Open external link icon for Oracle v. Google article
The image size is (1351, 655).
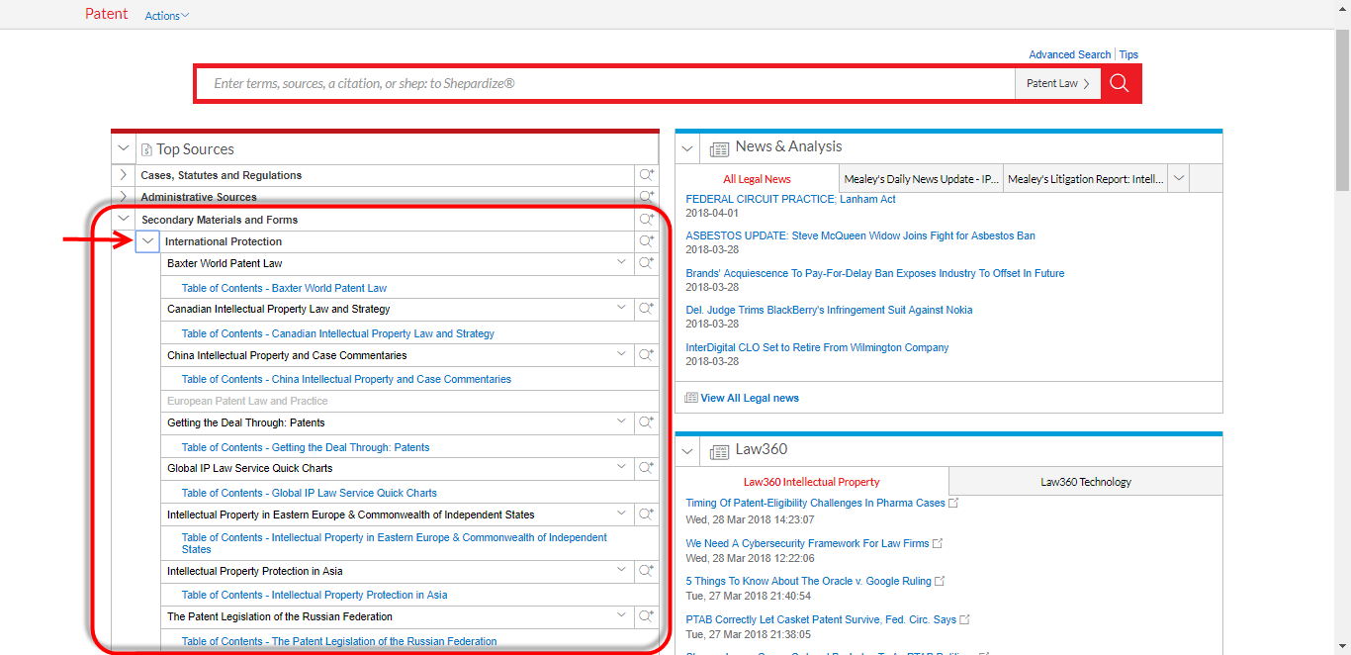point(940,581)
